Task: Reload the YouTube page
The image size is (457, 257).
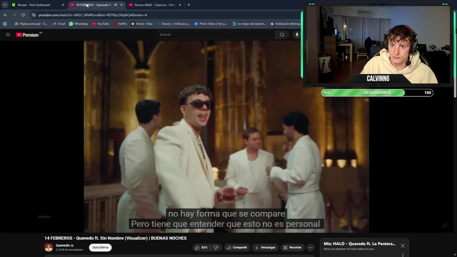Action: pyautogui.click(x=23, y=15)
